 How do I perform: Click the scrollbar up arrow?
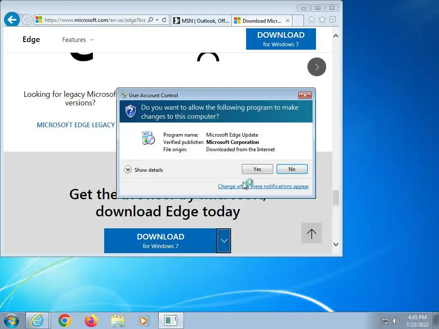tap(336, 36)
